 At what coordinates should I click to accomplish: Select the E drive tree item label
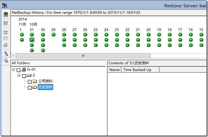point(34,75)
